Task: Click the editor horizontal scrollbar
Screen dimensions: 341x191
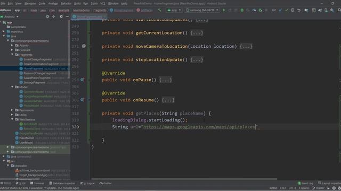Action: pos(184,179)
